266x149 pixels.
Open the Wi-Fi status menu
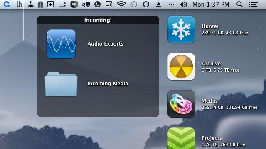[121, 5]
